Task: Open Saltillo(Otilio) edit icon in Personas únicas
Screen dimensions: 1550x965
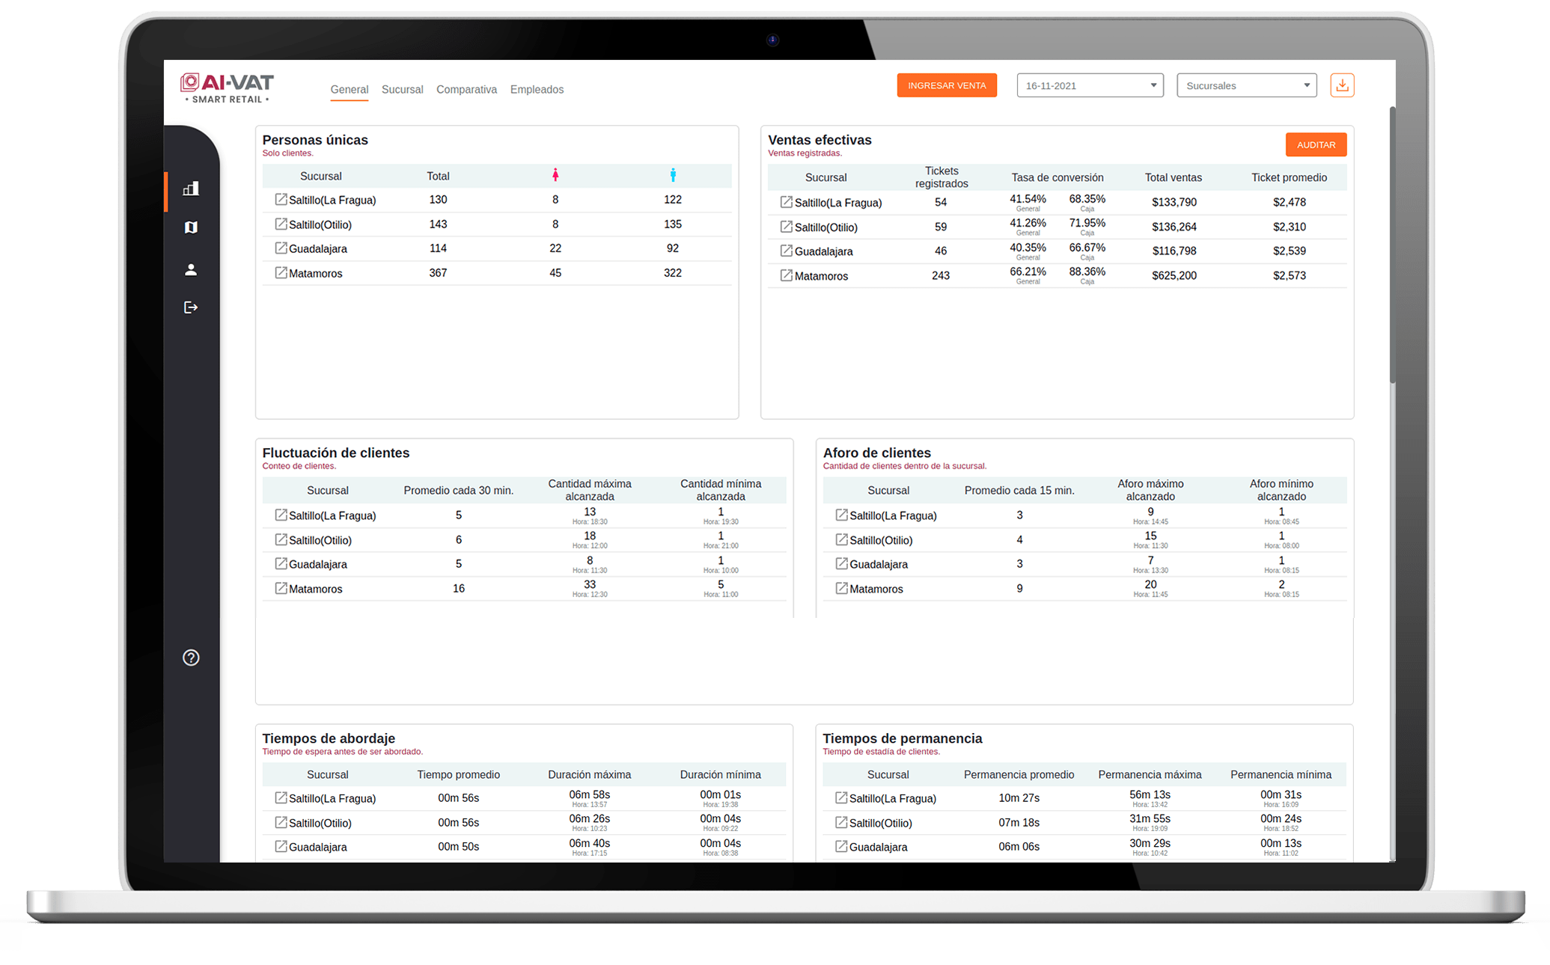Action: tap(281, 224)
